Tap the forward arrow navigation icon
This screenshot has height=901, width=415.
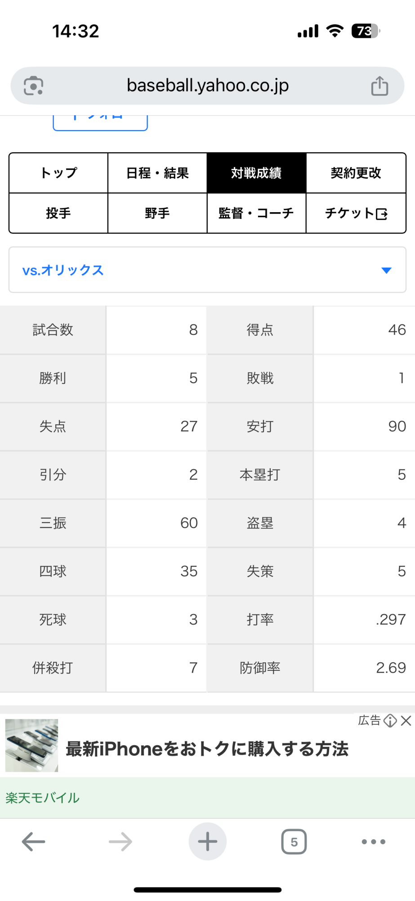click(120, 841)
